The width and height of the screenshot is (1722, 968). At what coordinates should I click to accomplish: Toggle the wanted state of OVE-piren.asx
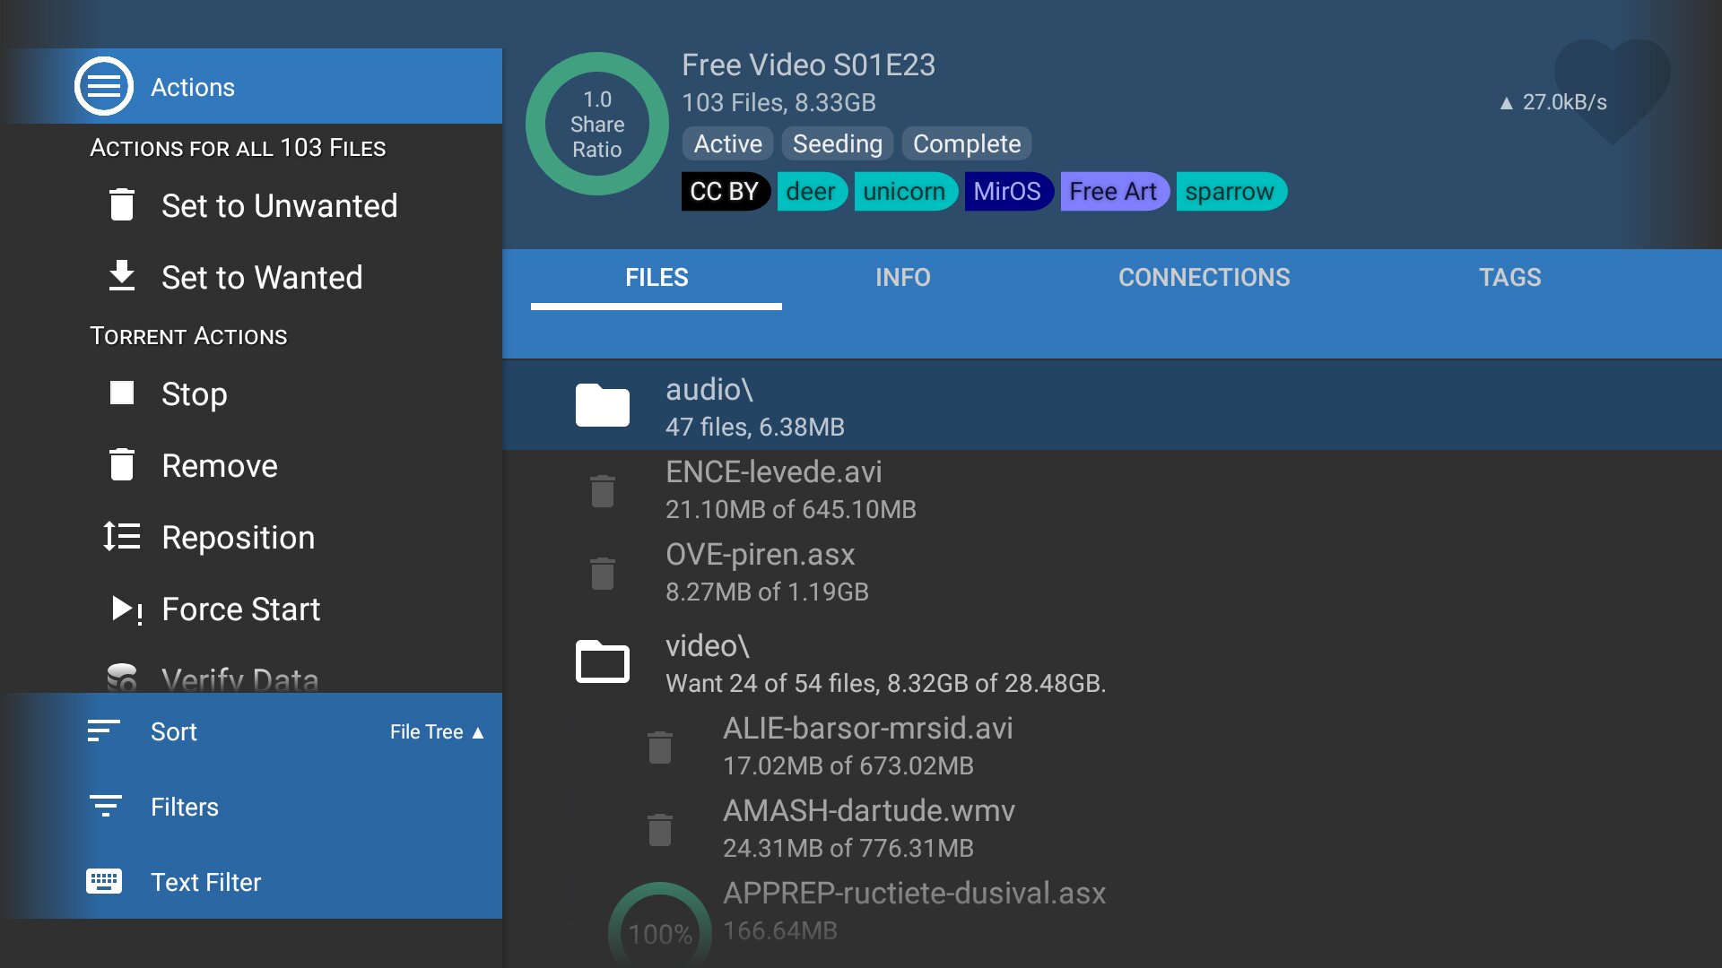603,574
